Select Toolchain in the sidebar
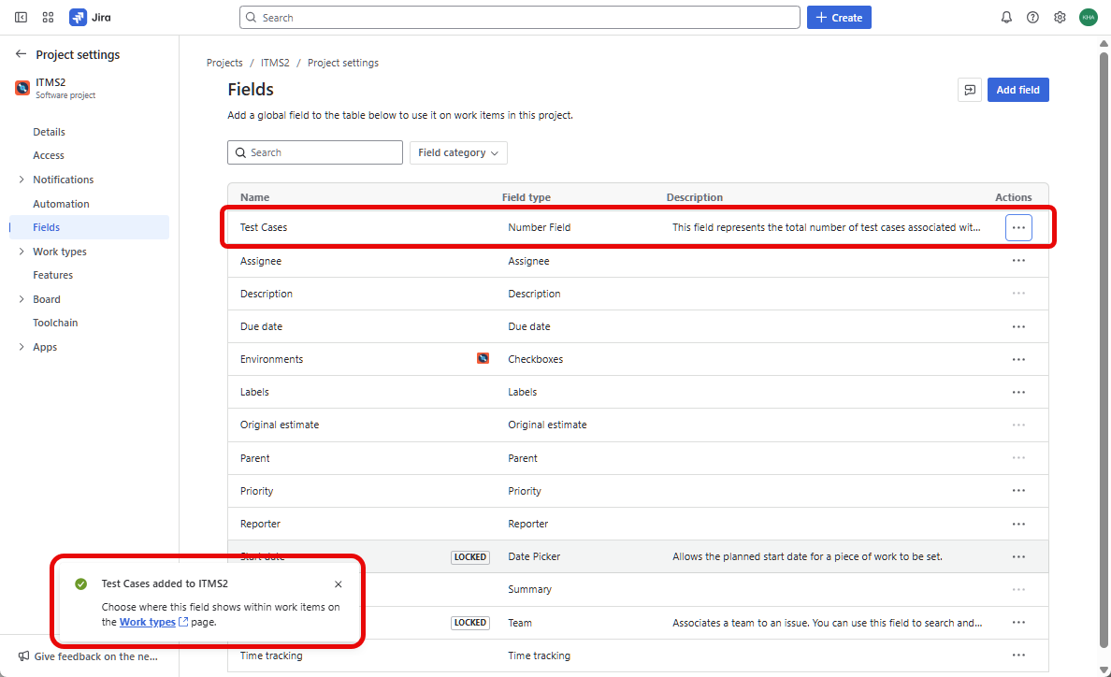The height and width of the screenshot is (677, 1111). click(x=55, y=323)
